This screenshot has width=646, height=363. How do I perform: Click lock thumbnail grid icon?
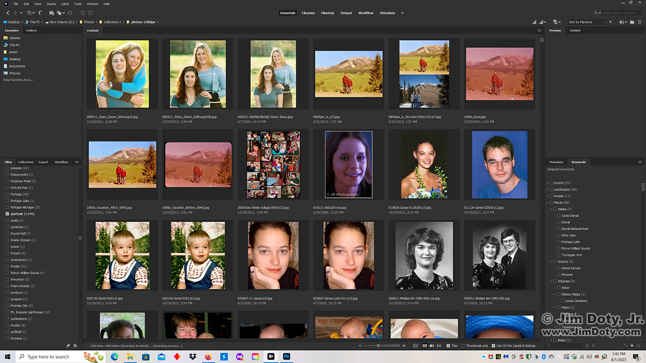point(416,345)
